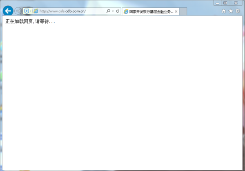Screen dimensions: 245x171
Task: Click the 正在加载网页,请等待 loading text
Action: [30, 21]
